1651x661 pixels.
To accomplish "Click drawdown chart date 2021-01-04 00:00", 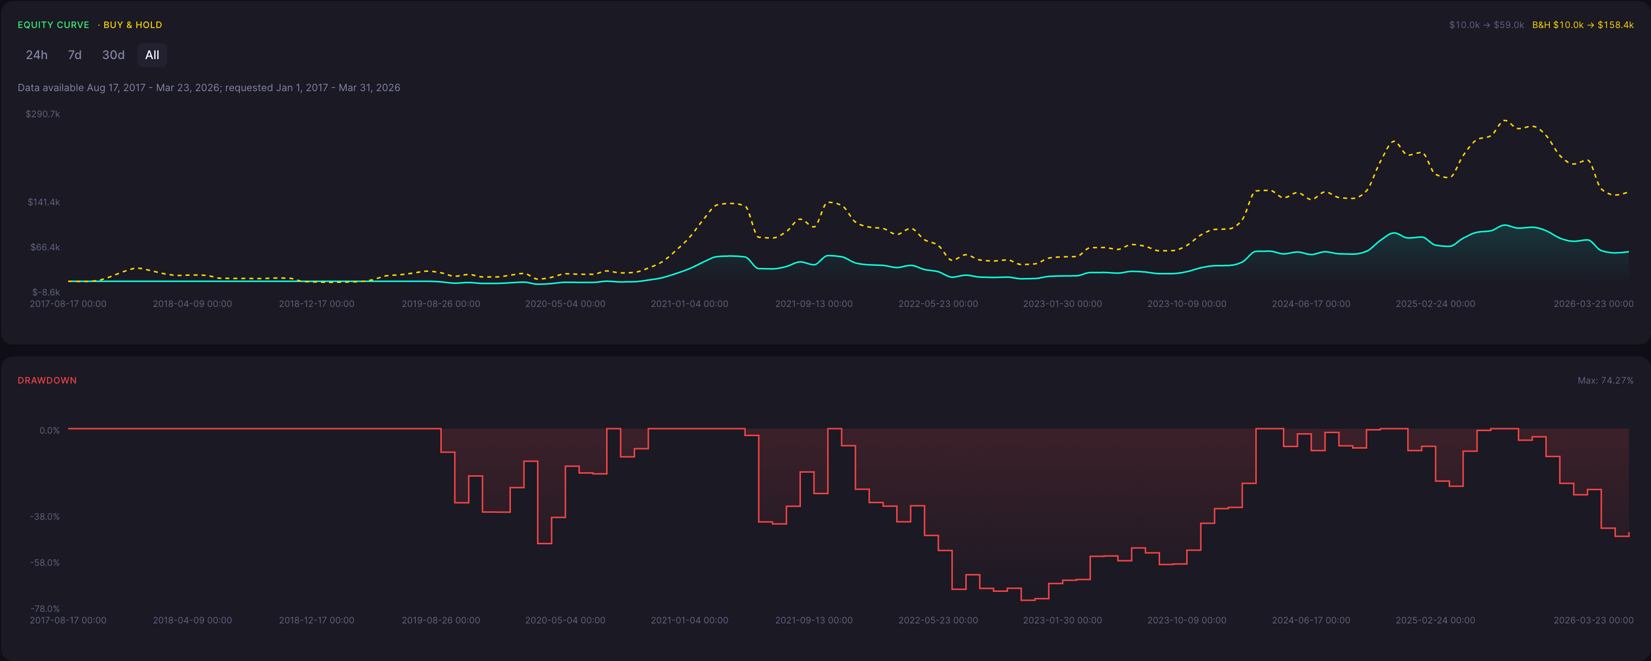I will [690, 620].
